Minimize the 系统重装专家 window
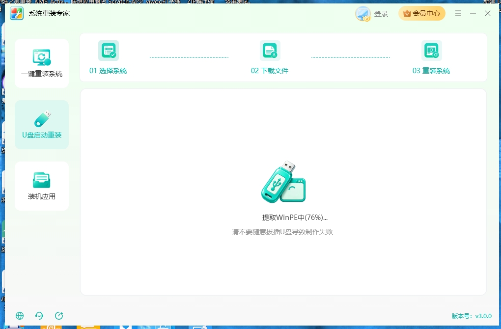The height and width of the screenshot is (329, 501). click(473, 13)
